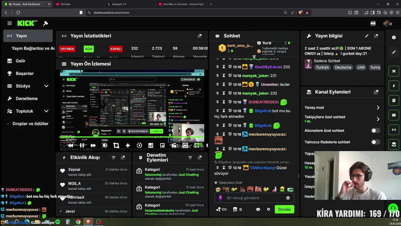The height and width of the screenshot is (226, 401).
Task: Click GooDByEJoJo's username in chat
Action: pos(268,67)
